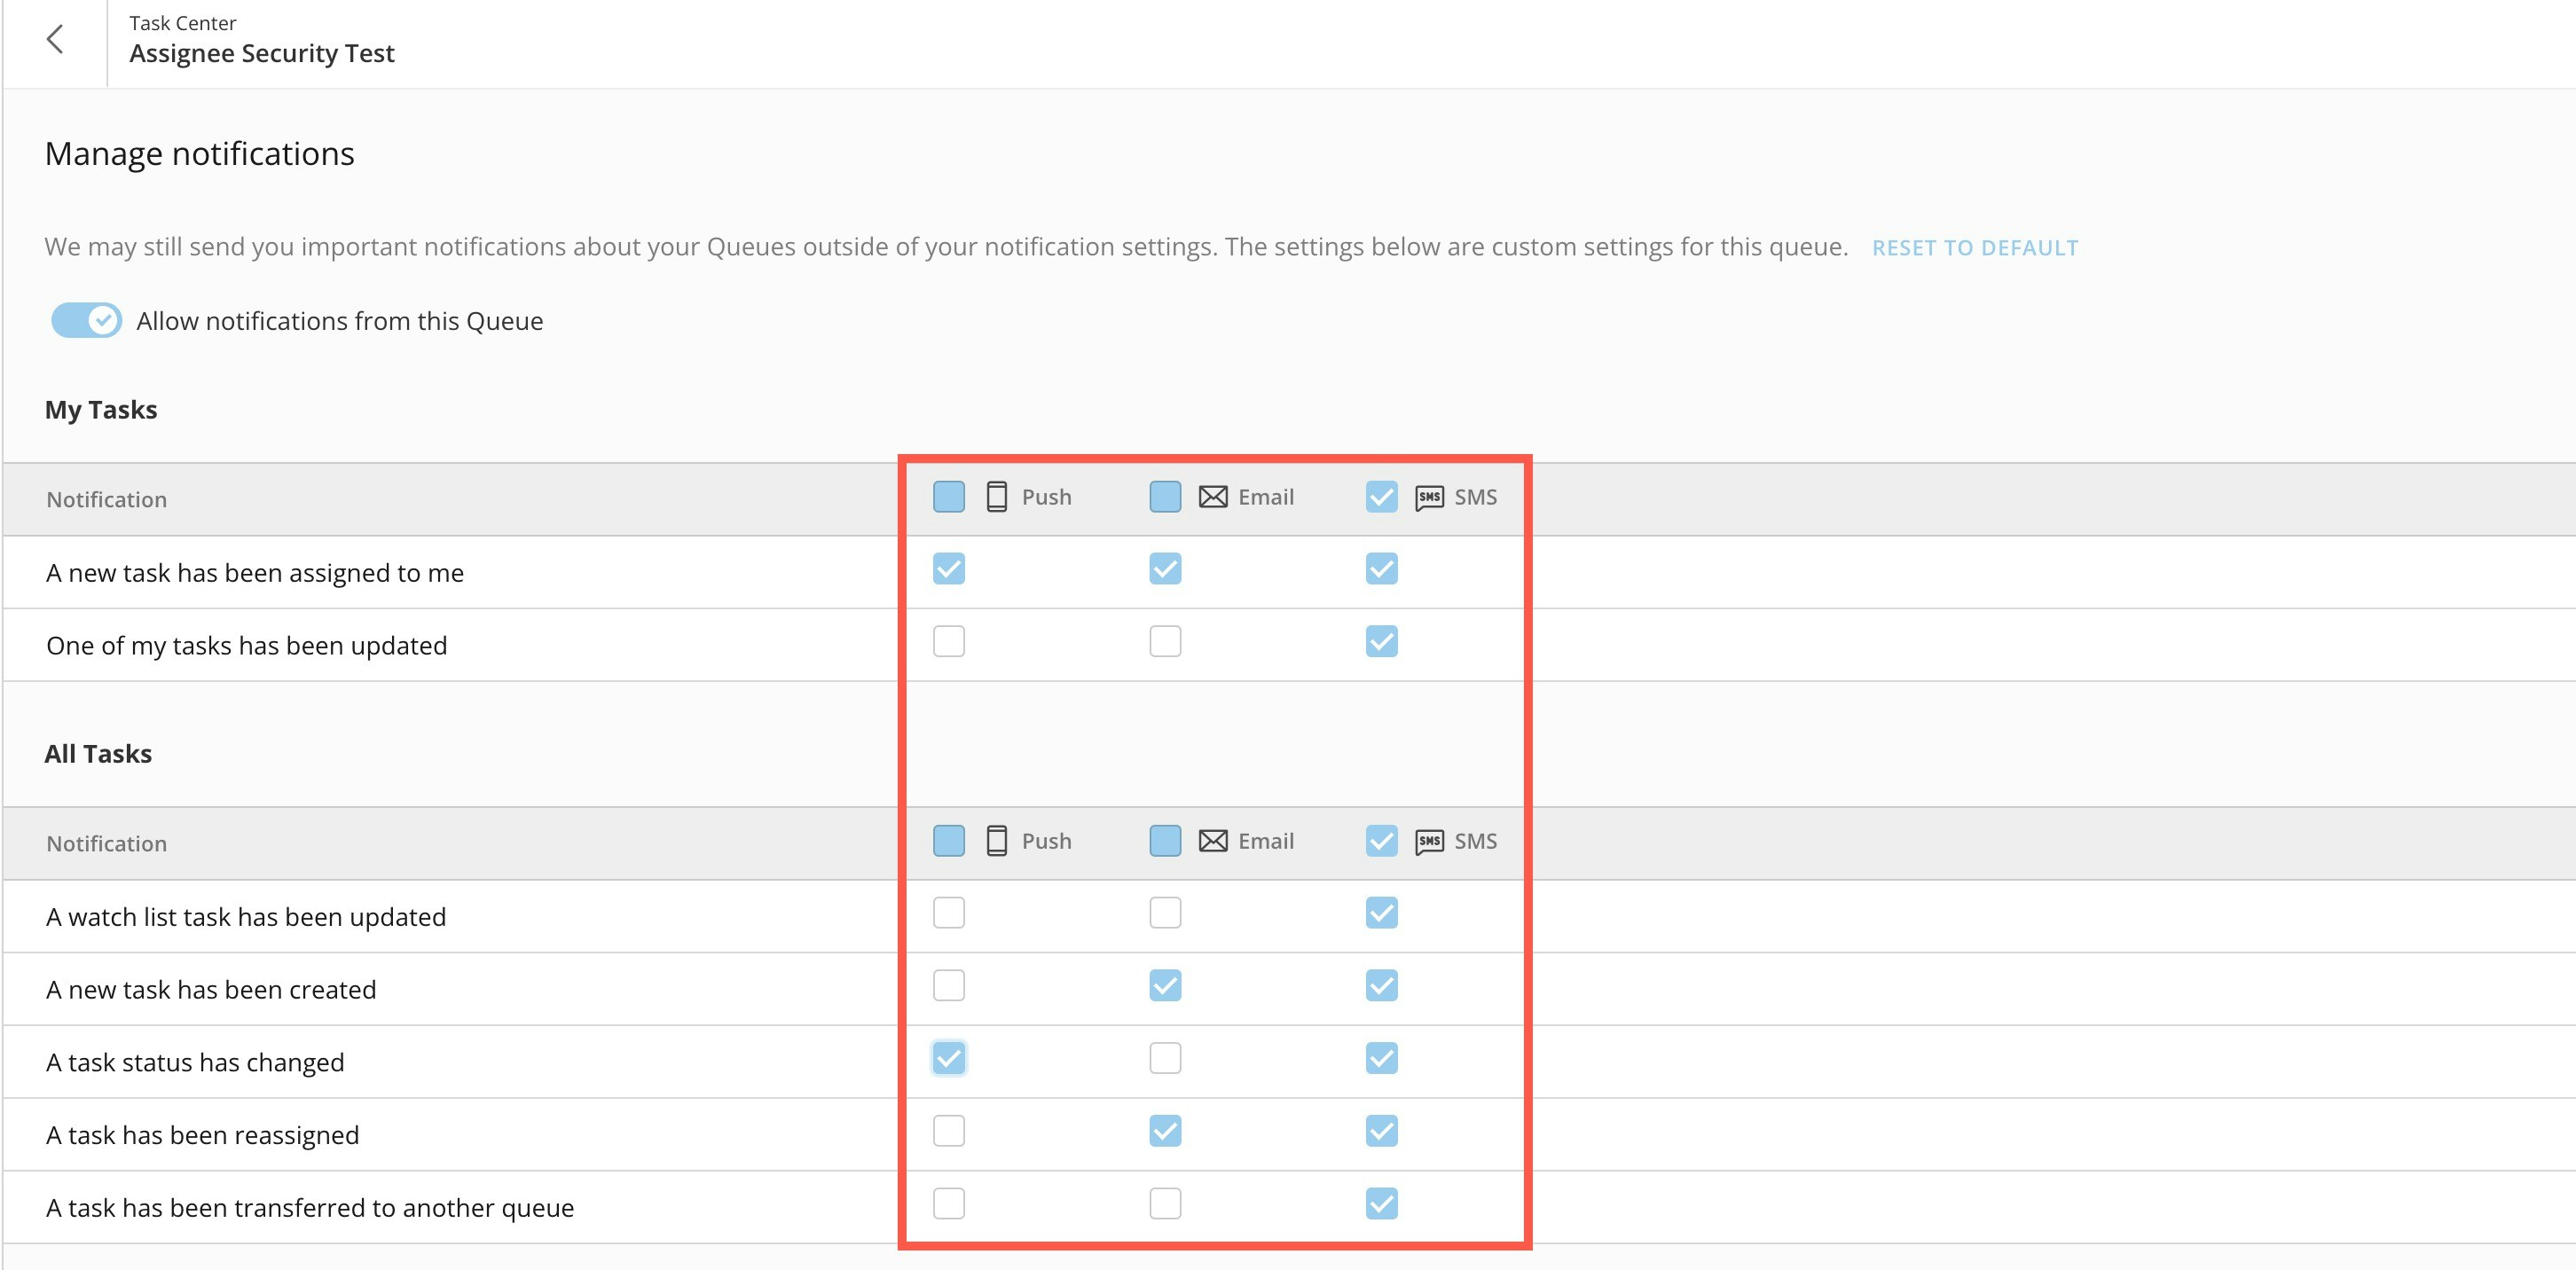2576x1270 pixels.
Task: Toggle Allow notifications from this Queue switch
Action: point(86,320)
